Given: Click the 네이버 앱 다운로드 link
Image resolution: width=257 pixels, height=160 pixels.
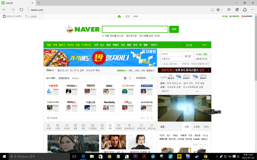Looking at the screenshot, I should coord(13,16).
